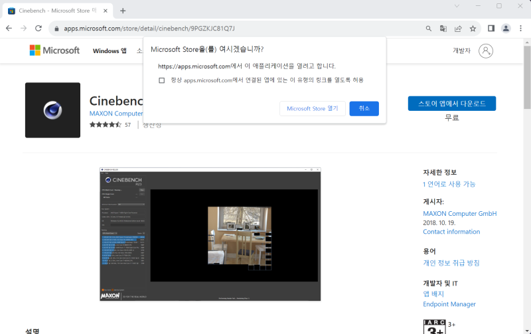Open the MAXON Computer publisher link under the title
Viewport: 531px width, 334px height.
click(116, 114)
